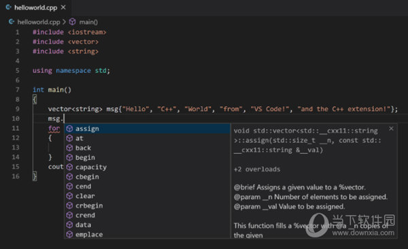Click the method icon beside capacity
408x249 pixels.
pyautogui.click(x=69, y=167)
